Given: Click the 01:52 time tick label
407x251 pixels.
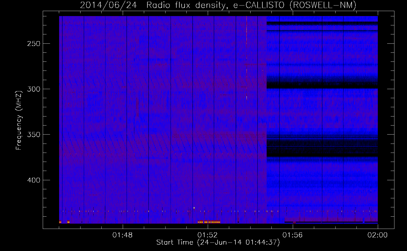Looking at the screenshot, I should tap(208, 235).
